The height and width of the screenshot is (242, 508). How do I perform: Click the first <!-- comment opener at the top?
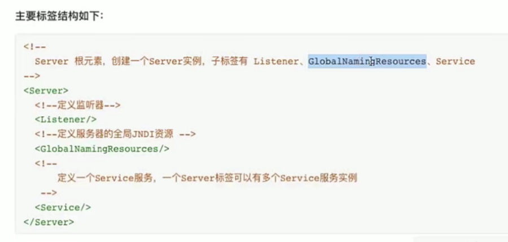(32, 46)
